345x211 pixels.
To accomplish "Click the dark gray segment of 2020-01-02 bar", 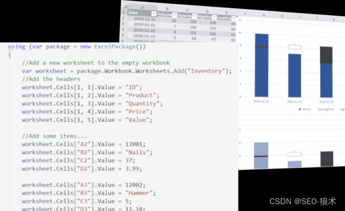I will point(327,55).
